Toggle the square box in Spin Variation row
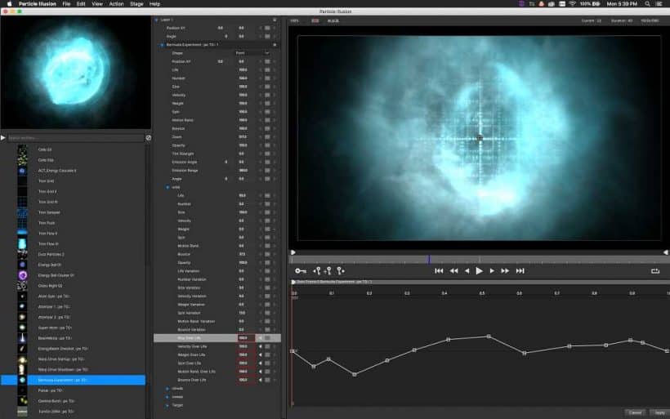This screenshot has height=419, width=670. 267,313
